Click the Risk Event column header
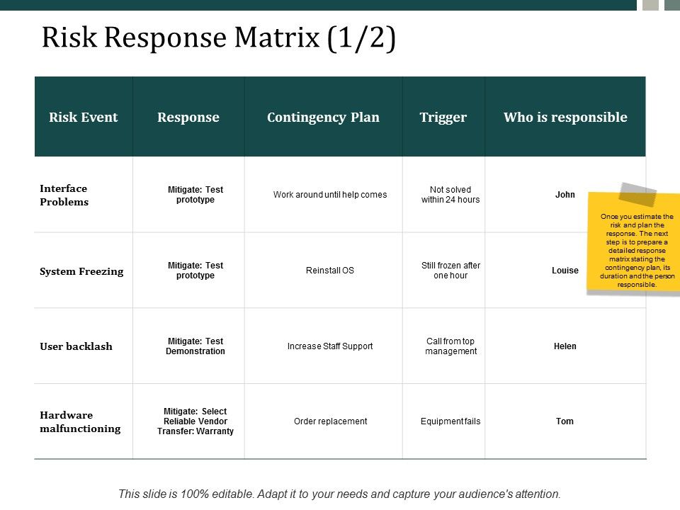 [84, 117]
